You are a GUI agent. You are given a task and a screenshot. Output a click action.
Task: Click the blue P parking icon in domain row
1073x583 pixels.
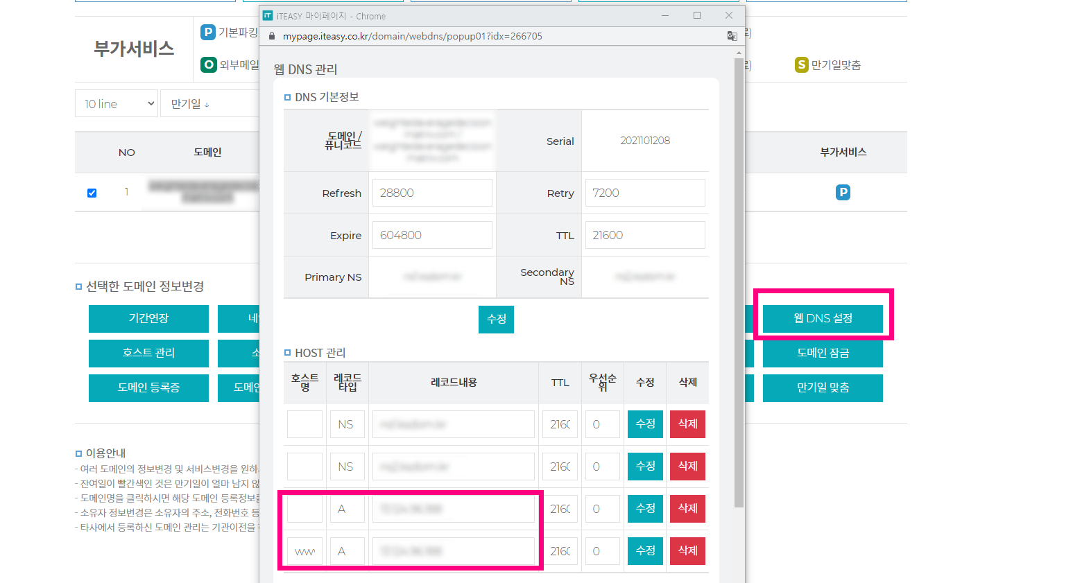pos(843,193)
